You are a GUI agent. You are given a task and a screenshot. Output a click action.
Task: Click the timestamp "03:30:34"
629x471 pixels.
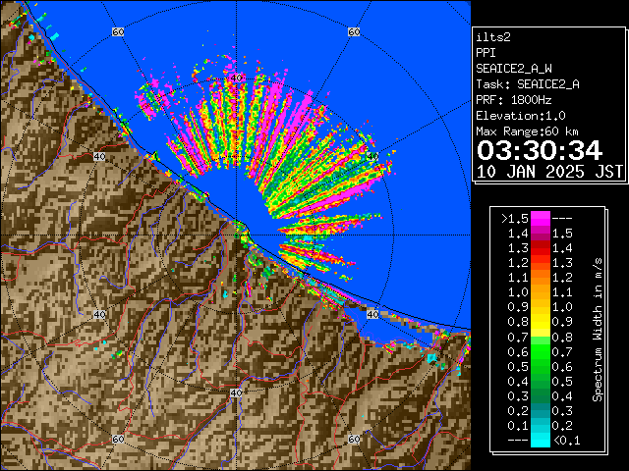[540, 150]
